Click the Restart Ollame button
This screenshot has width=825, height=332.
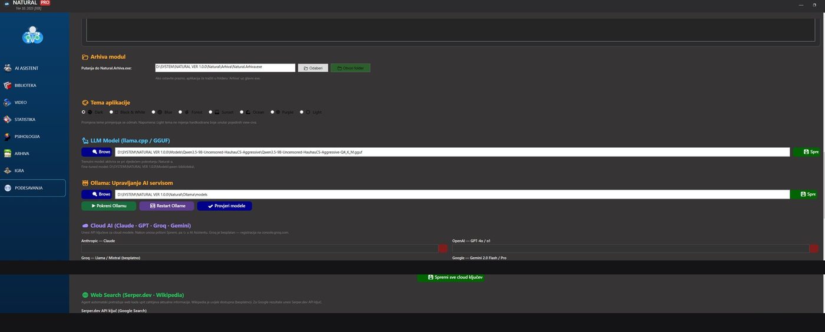coord(167,206)
